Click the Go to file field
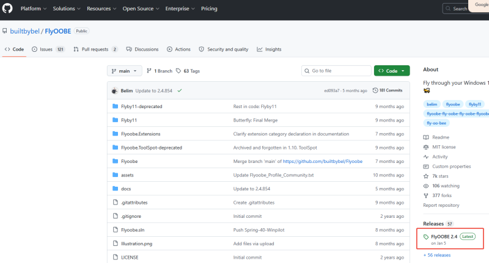This screenshot has height=263, width=489. [x=336, y=71]
